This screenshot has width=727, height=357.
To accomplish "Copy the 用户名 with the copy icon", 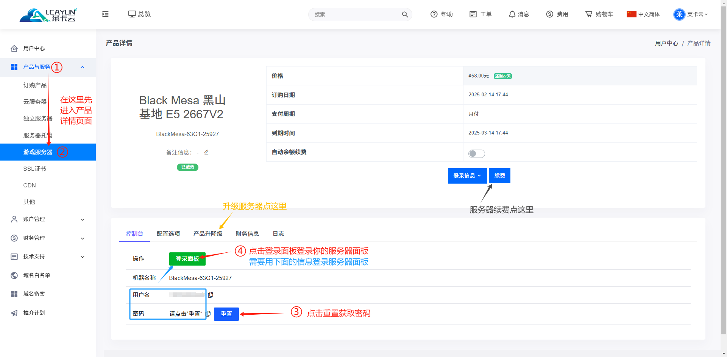I will 211,295.
